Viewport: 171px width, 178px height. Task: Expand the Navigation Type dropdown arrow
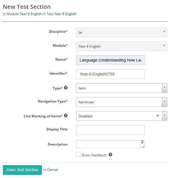[x=164, y=102]
